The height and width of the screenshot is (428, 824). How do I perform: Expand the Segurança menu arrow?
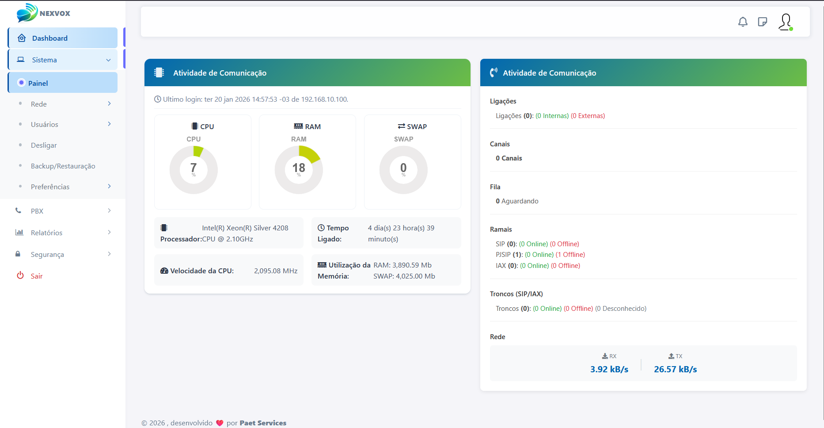click(x=109, y=254)
